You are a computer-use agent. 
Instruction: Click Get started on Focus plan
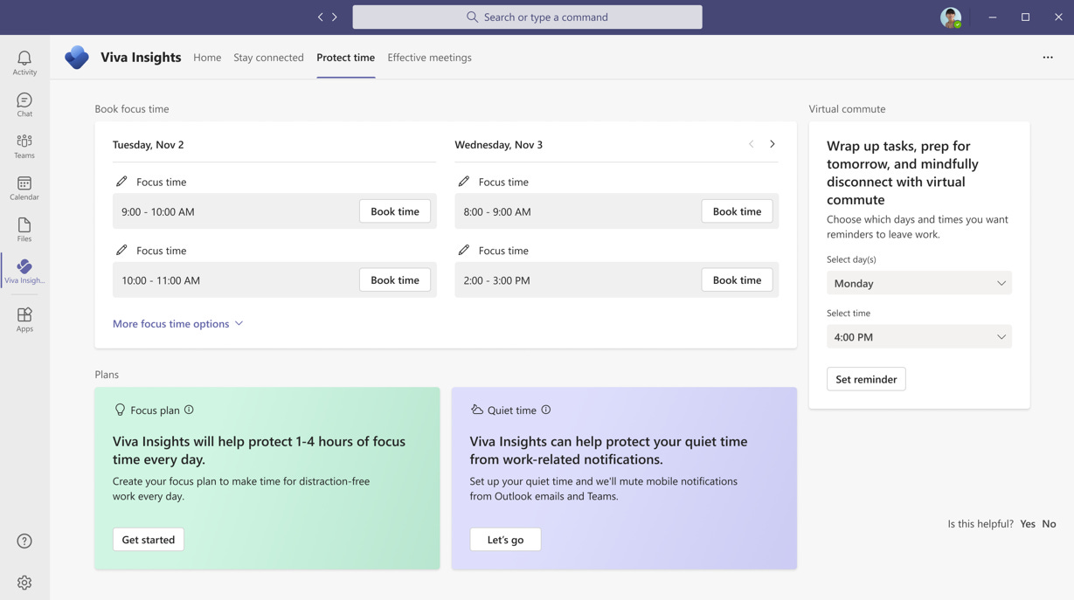tap(148, 539)
